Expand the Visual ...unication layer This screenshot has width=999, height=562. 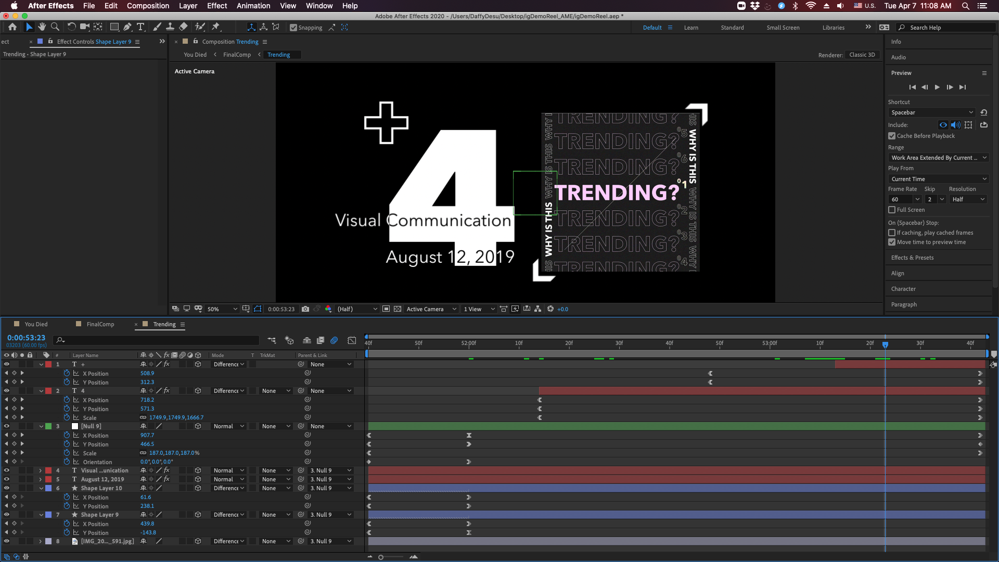(x=41, y=470)
